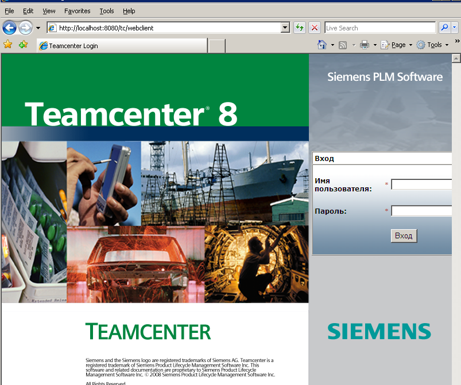The width and height of the screenshot is (461, 385).
Task: Open the Tools menu in menu bar
Action: pyautogui.click(x=106, y=11)
